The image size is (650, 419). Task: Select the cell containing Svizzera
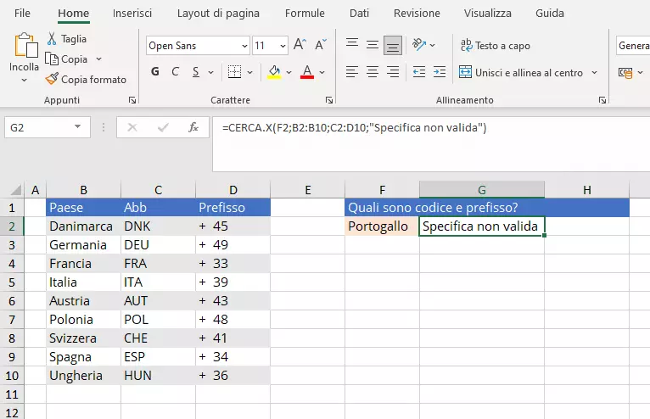[83, 338]
